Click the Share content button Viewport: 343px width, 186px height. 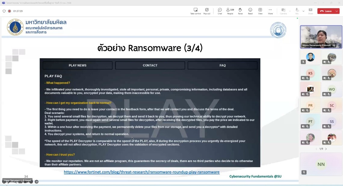[311, 11]
